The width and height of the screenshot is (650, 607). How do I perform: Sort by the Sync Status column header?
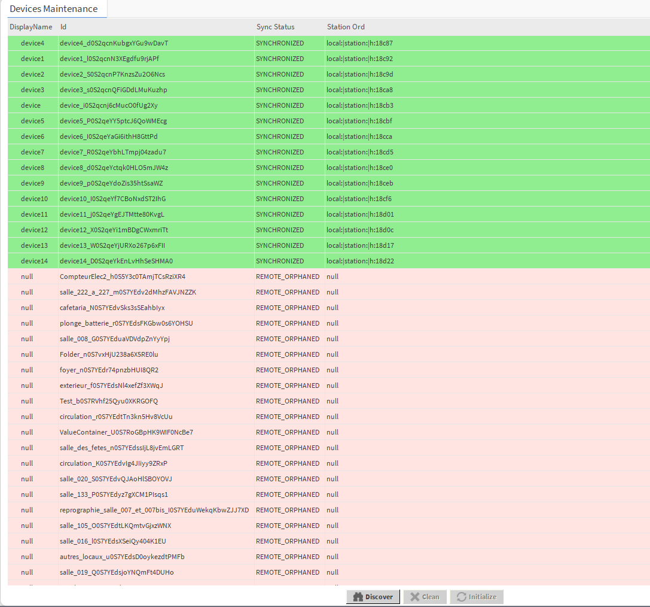point(276,27)
